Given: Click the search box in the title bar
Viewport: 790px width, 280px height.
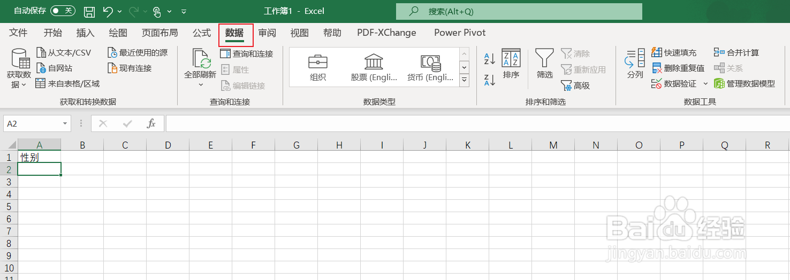Looking at the screenshot, I should (x=519, y=11).
